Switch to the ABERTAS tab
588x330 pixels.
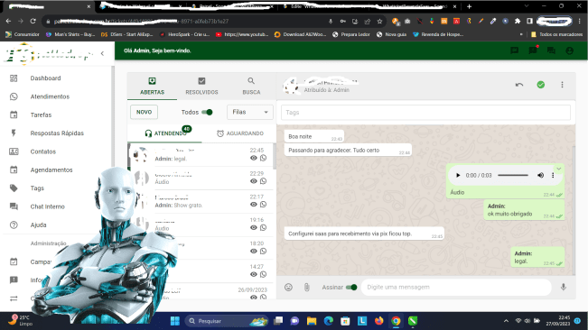152,86
